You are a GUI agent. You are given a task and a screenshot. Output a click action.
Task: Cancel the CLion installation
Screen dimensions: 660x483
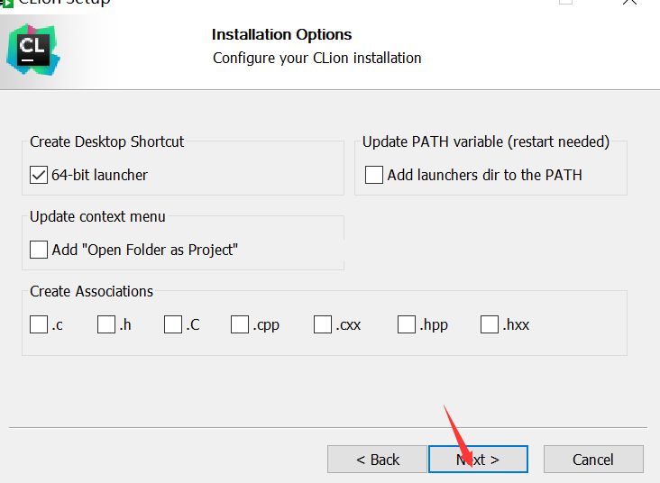(592, 460)
